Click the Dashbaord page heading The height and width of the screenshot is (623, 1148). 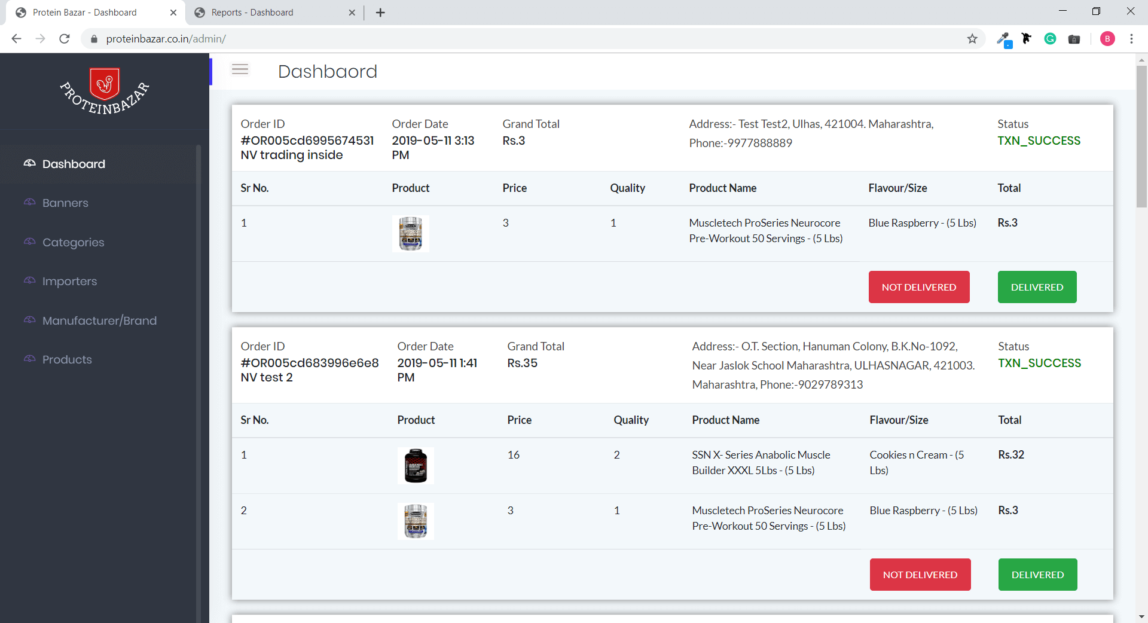328,71
